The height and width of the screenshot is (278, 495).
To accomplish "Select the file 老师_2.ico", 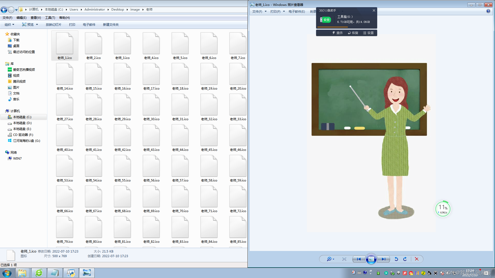I will pos(94,46).
